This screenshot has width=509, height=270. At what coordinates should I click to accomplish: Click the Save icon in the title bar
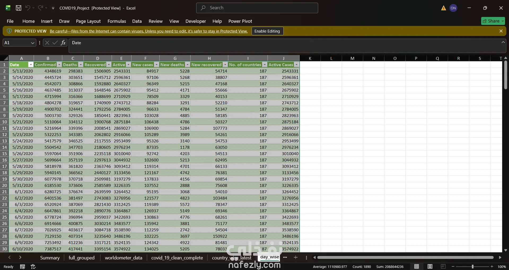pos(19,8)
